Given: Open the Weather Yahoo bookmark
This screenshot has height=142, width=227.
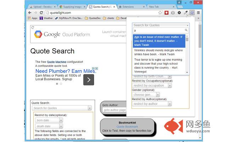Looking at the screenshot, I should 46,18.
